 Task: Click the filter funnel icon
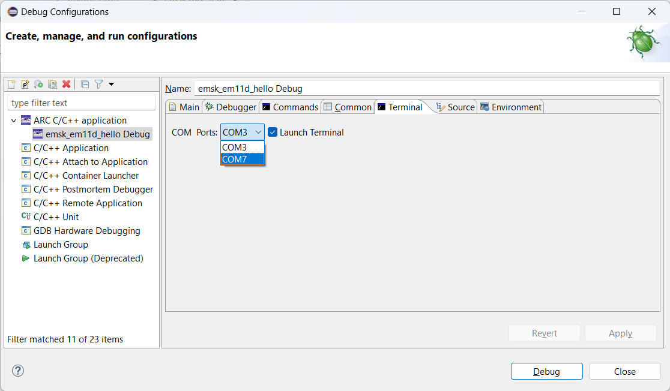99,85
